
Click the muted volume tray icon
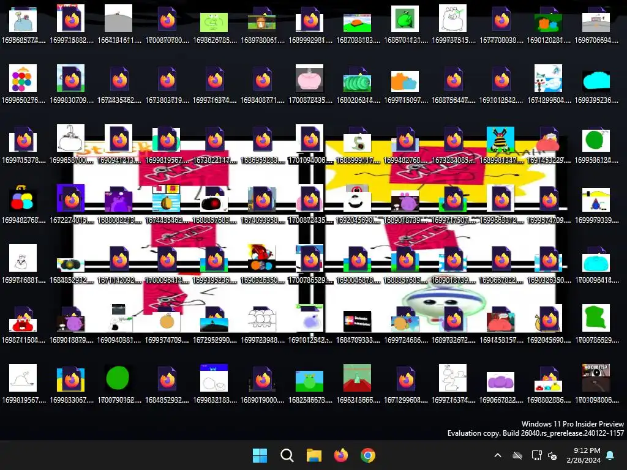point(552,455)
